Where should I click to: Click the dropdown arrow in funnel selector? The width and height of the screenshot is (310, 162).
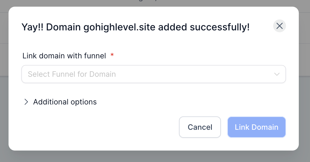pyautogui.click(x=277, y=74)
